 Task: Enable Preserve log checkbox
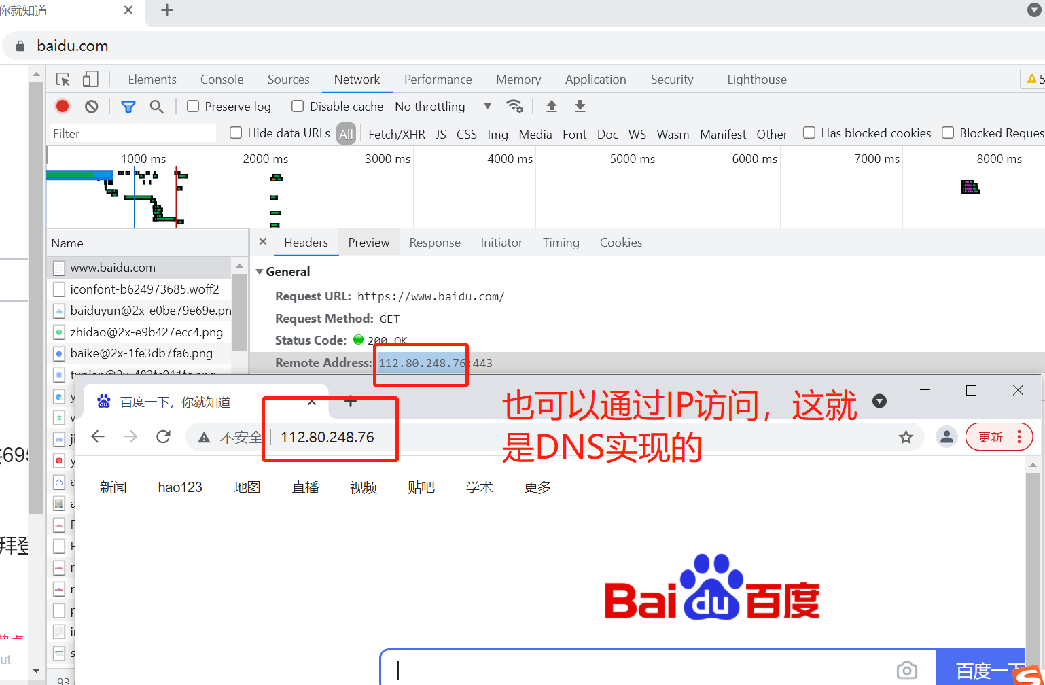193,106
